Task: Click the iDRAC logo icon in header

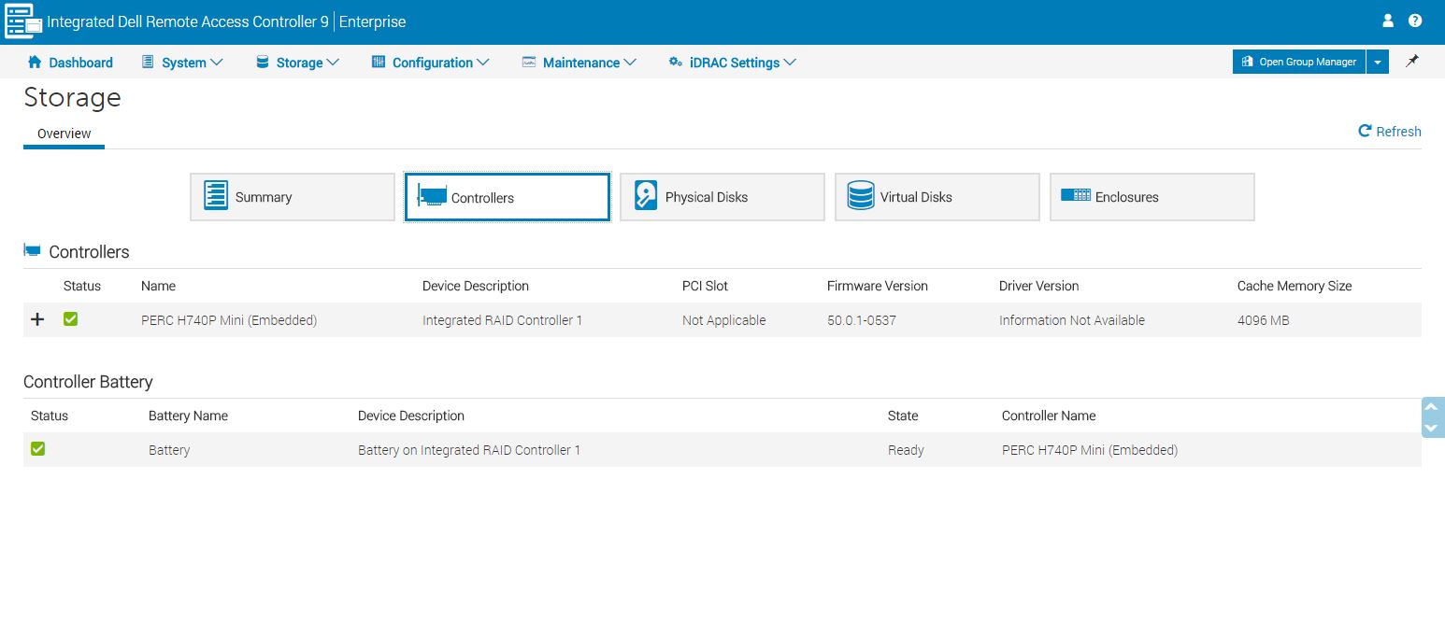Action: tap(23, 21)
